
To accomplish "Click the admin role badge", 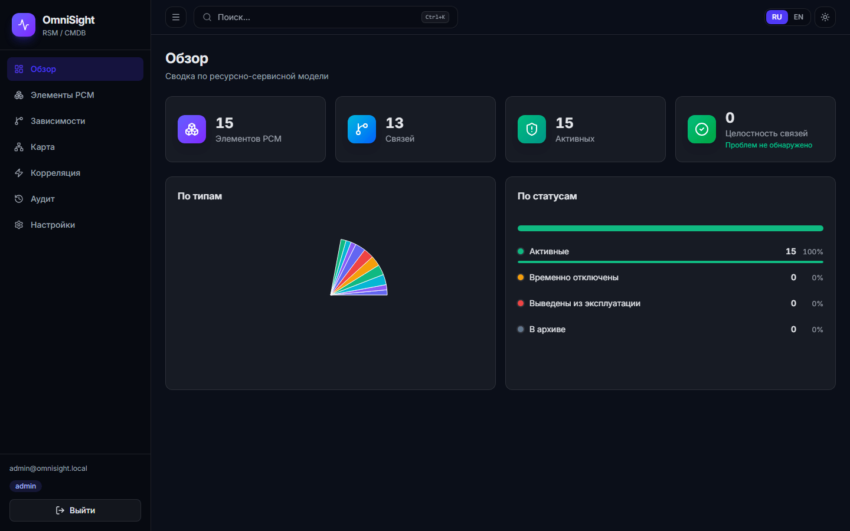I will coord(25,486).
